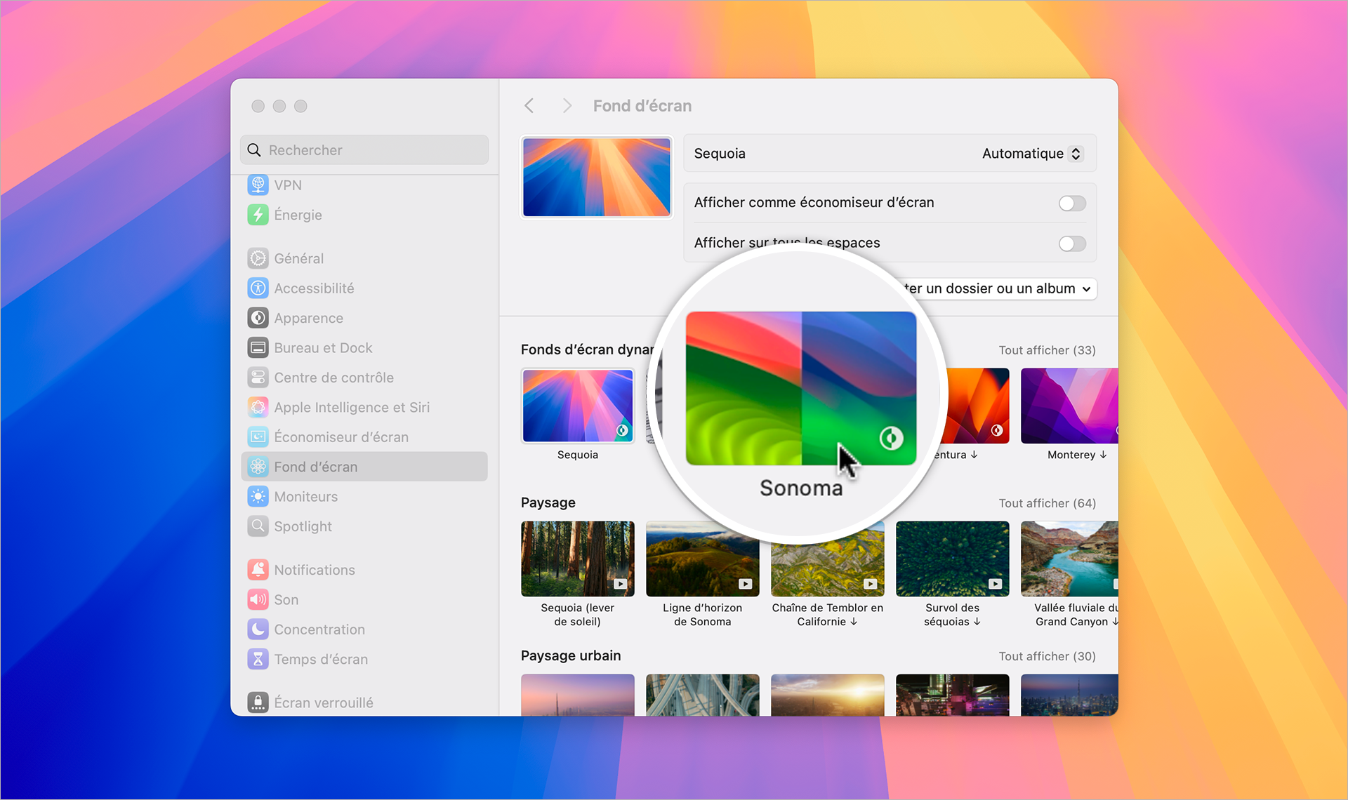Open Spotlight settings
1348x800 pixels.
[303, 526]
